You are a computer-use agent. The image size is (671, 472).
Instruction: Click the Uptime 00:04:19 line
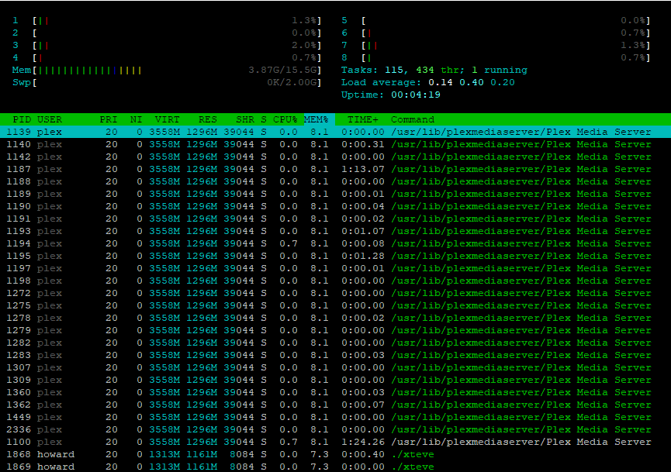pos(391,95)
